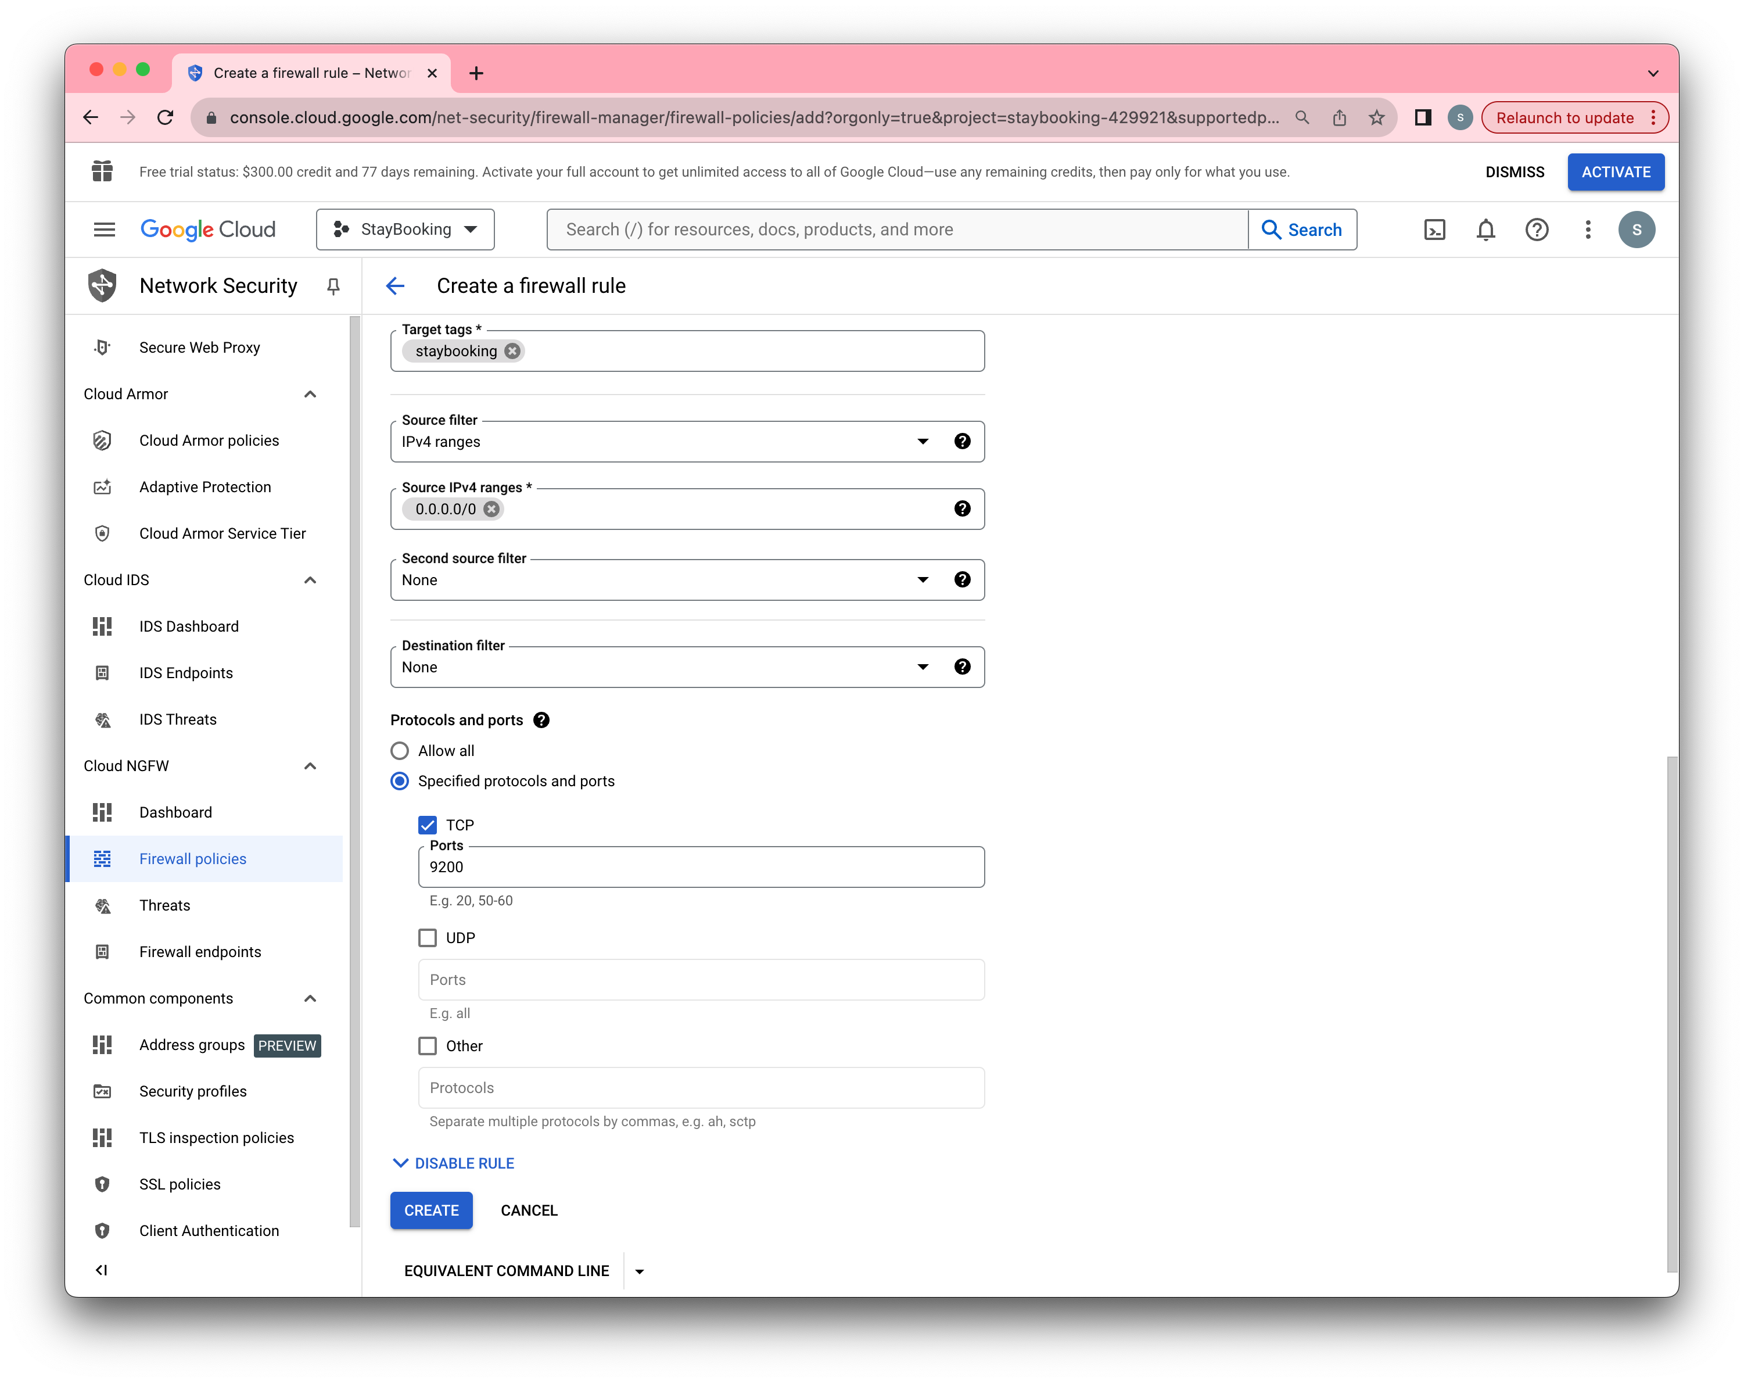The height and width of the screenshot is (1383, 1744).
Task: Uncheck the TCP checkbox
Action: [427, 825]
